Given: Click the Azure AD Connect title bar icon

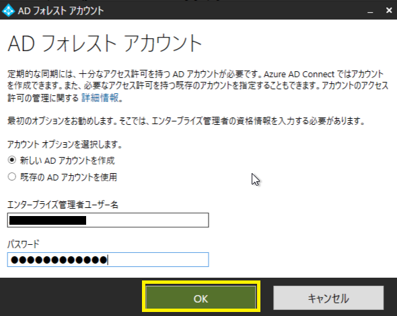Looking at the screenshot, I should point(9,10).
